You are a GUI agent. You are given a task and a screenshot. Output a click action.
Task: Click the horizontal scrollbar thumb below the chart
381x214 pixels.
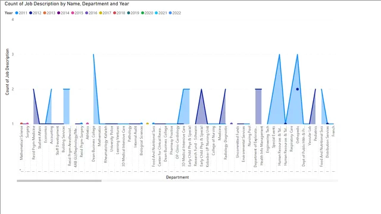59,181
